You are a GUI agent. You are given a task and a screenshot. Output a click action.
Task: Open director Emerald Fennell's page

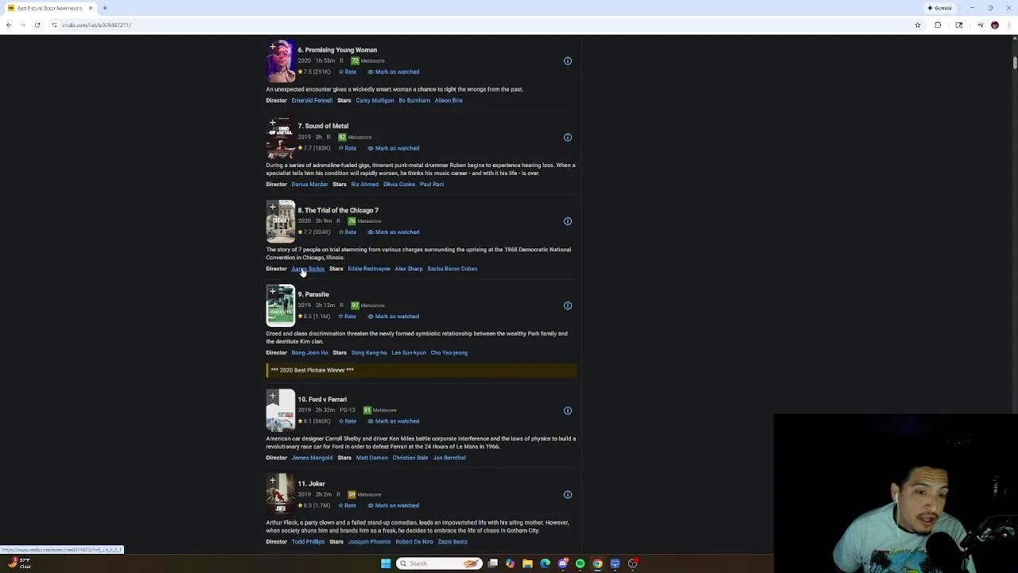(312, 100)
